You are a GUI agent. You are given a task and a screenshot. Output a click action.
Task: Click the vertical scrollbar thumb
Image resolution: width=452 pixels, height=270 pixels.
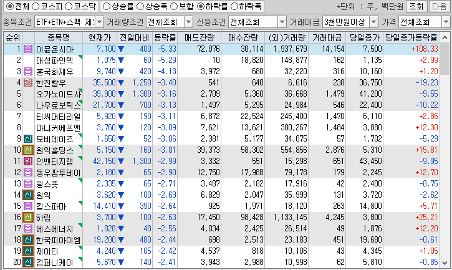click(x=445, y=59)
